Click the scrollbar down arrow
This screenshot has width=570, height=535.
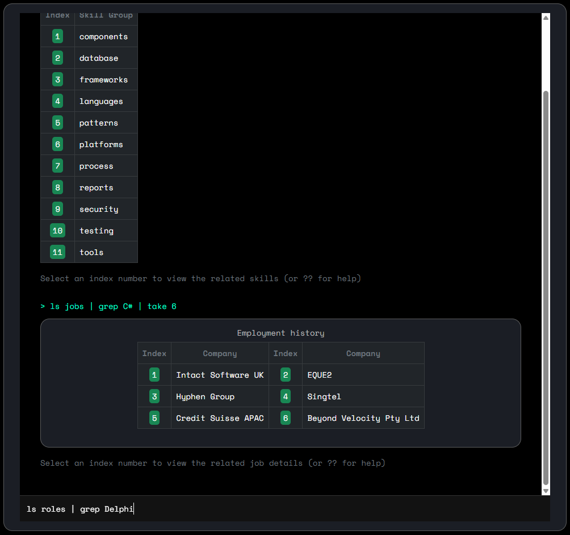click(546, 491)
